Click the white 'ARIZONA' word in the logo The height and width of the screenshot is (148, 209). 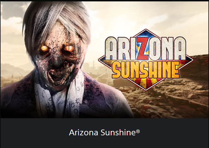(145, 49)
